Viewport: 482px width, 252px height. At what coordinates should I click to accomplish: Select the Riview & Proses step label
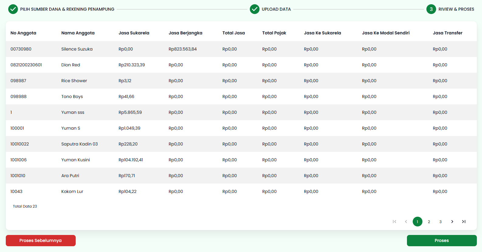(x=456, y=9)
